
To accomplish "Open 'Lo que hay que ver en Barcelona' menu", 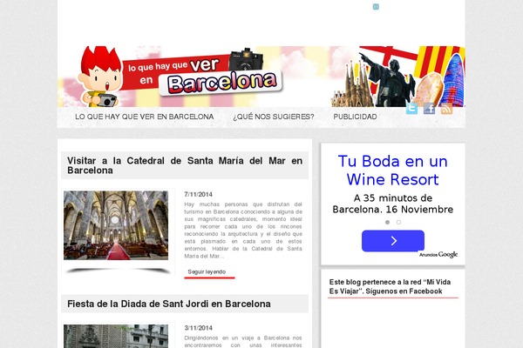I will tap(144, 117).
